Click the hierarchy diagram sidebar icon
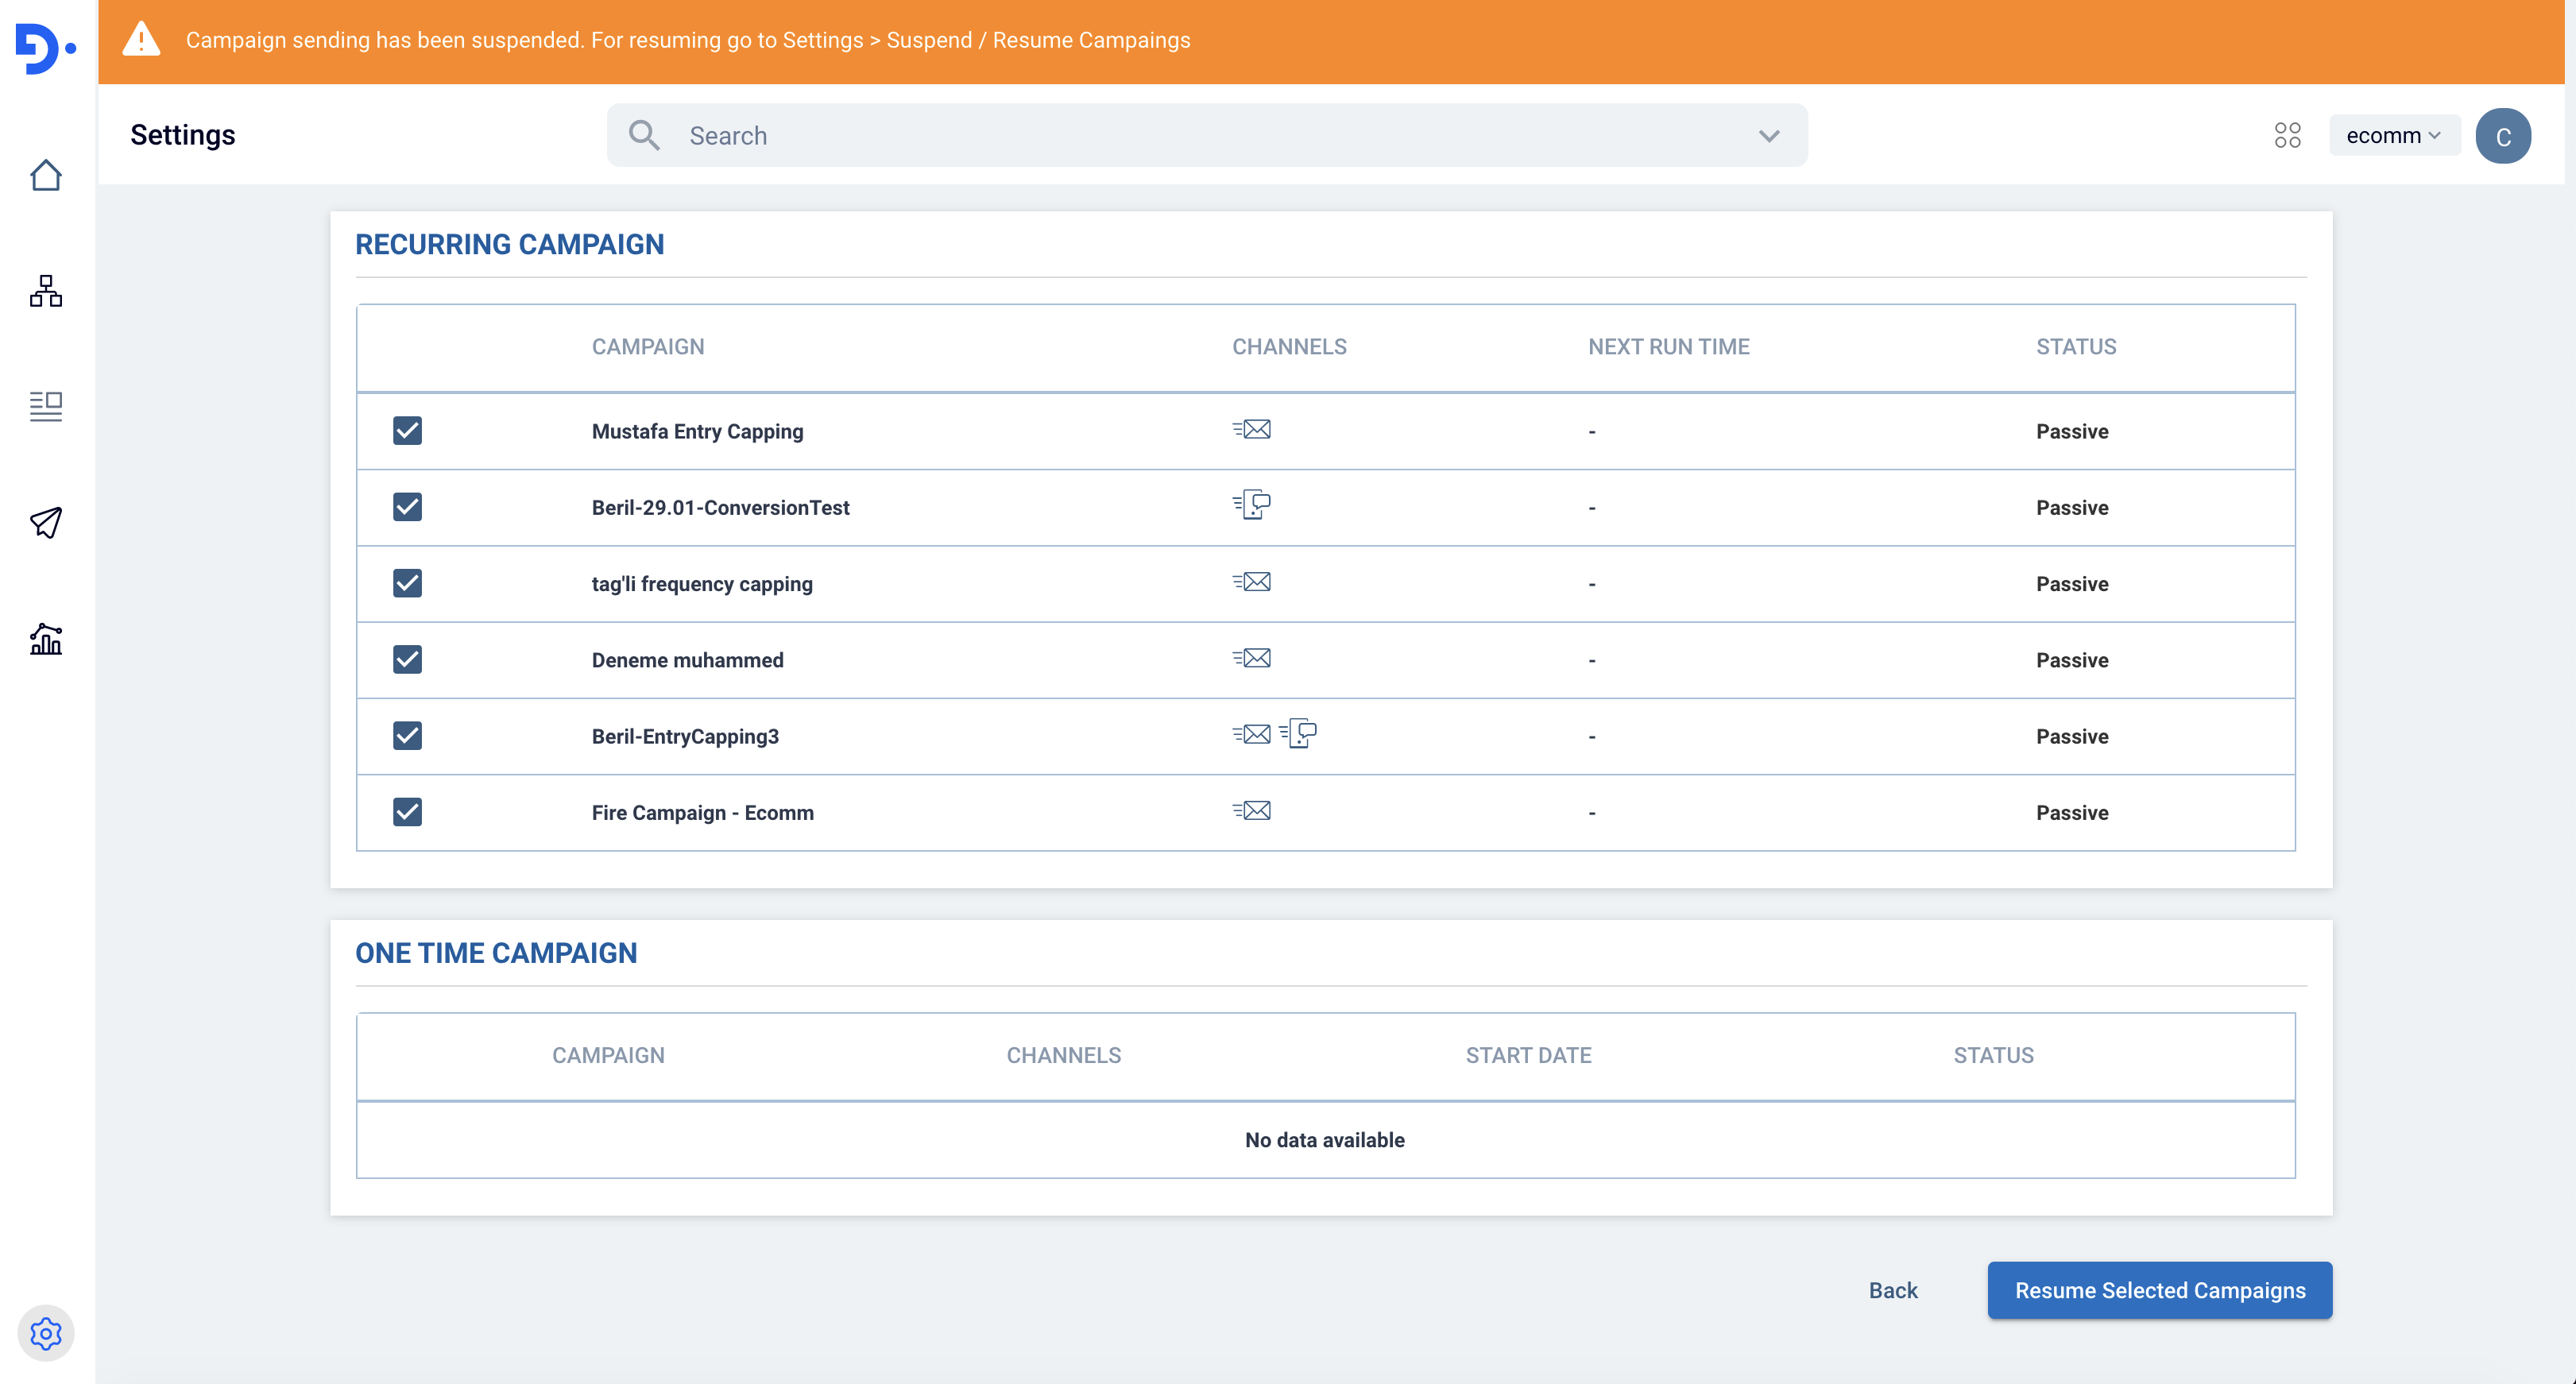 (x=46, y=291)
